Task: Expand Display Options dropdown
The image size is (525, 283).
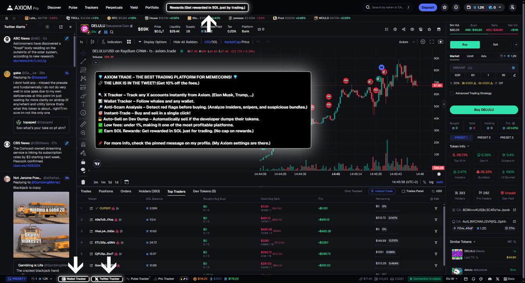Action: pyautogui.click(x=153, y=42)
